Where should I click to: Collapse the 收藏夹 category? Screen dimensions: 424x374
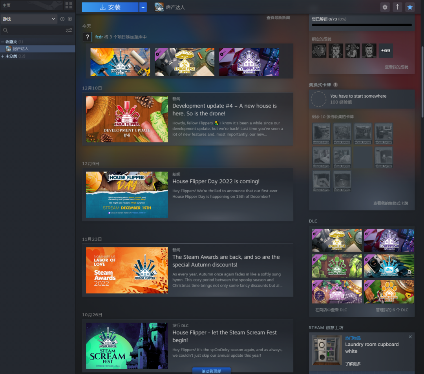click(3, 42)
